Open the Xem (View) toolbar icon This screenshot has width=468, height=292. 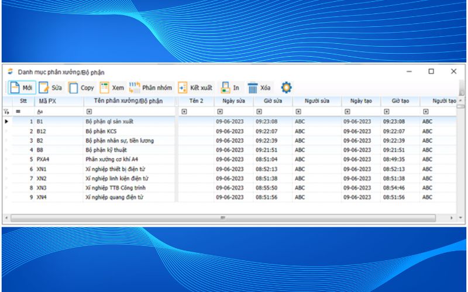click(x=104, y=88)
